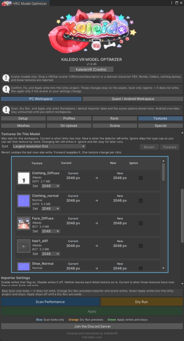Open the Meshes tab

click(x=23, y=126)
